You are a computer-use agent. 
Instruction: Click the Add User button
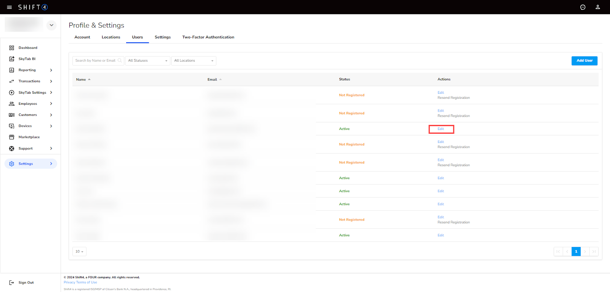[584, 61]
